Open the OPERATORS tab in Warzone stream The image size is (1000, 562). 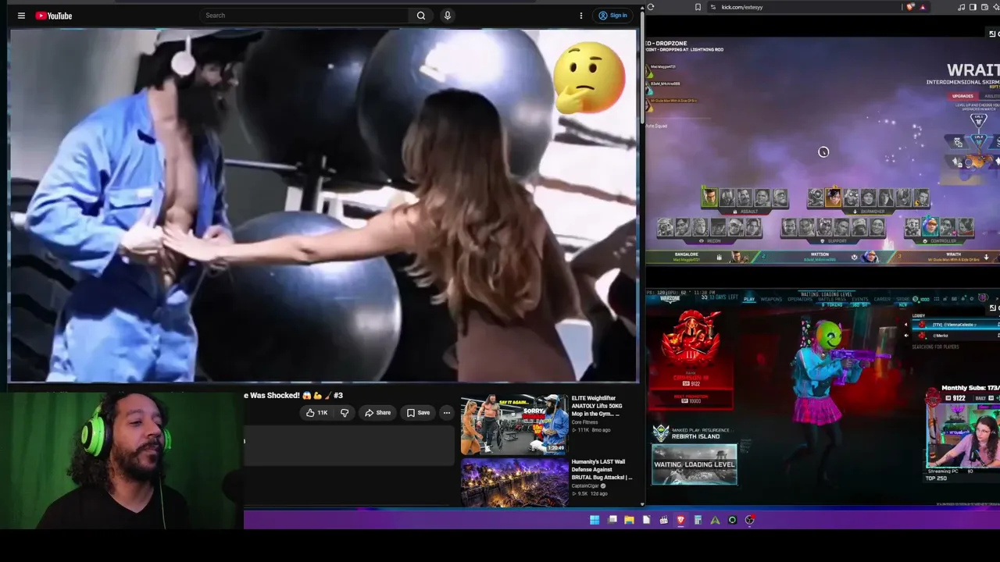799,299
